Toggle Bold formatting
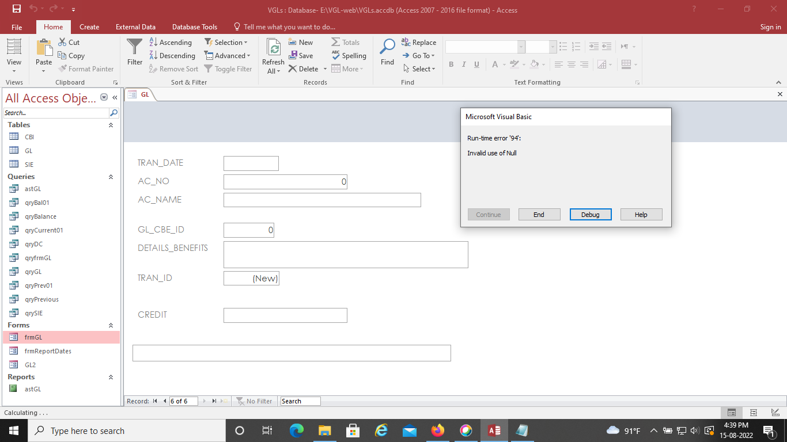 451,64
